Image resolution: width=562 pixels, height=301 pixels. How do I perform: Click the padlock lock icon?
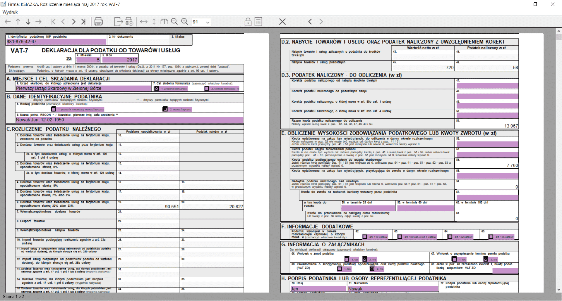pyautogui.click(x=248, y=22)
